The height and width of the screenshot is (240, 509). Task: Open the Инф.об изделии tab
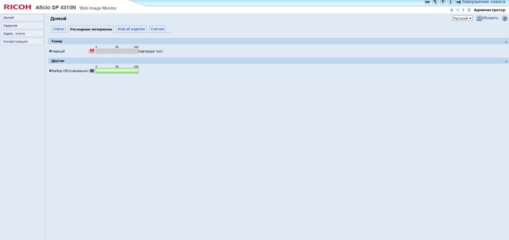tap(131, 29)
